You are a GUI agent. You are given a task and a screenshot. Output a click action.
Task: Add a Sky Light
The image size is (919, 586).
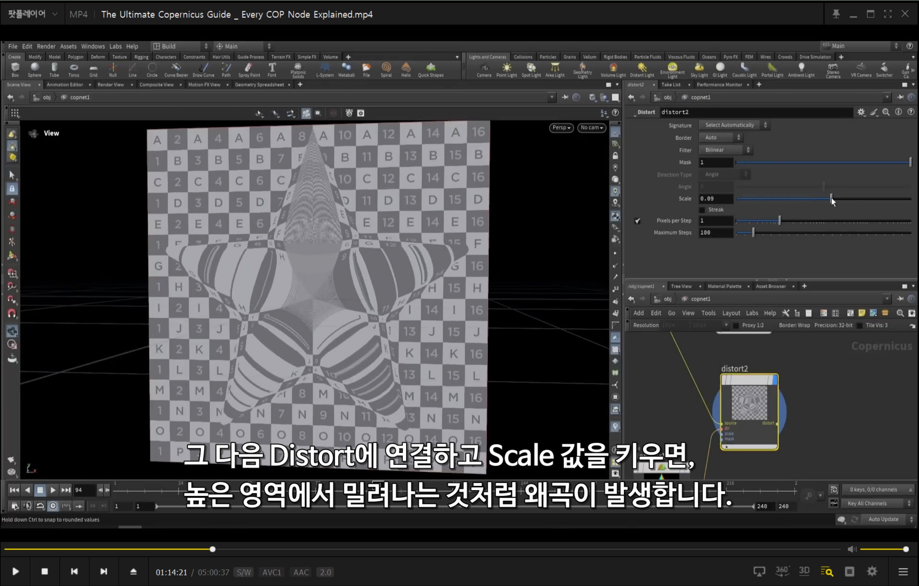point(699,70)
